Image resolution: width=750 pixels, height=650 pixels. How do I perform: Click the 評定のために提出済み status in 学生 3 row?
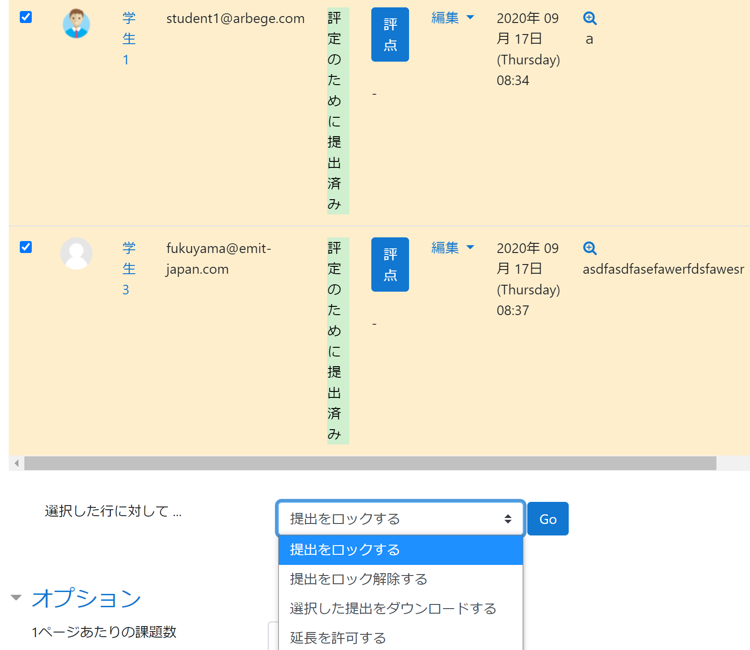[338, 341]
